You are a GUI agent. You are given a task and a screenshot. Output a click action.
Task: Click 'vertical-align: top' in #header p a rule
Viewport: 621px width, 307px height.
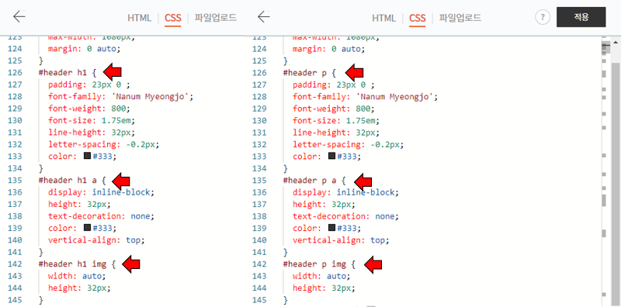(341, 240)
